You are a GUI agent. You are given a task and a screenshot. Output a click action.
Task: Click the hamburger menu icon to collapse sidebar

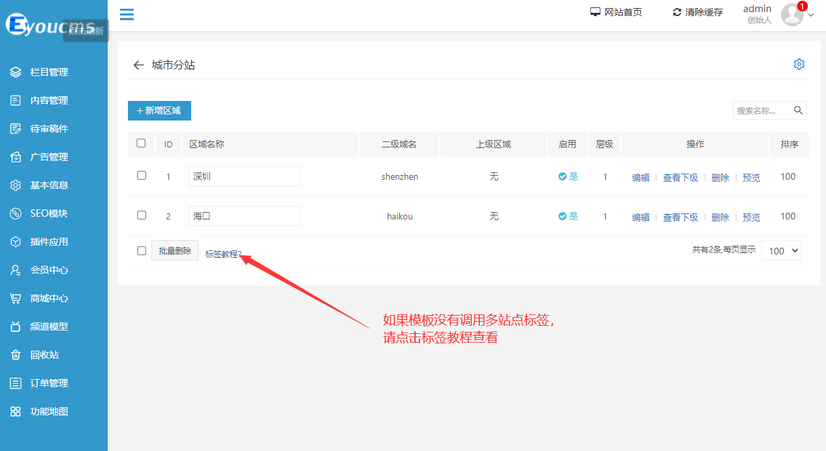click(x=127, y=14)
